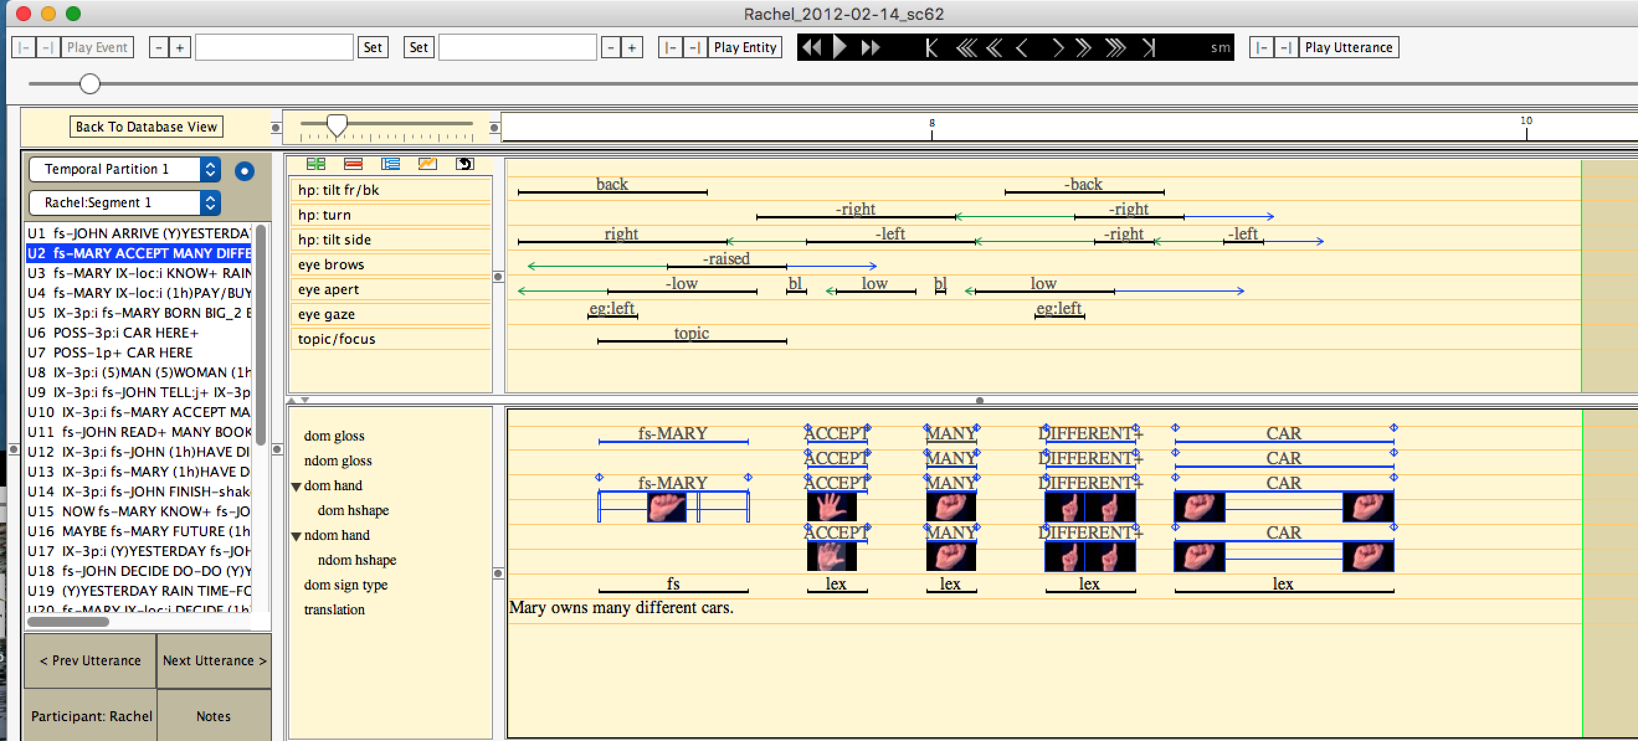Click the first text input field left of Set
This screenshot has width=1638, height=741.
coord(274,47)
